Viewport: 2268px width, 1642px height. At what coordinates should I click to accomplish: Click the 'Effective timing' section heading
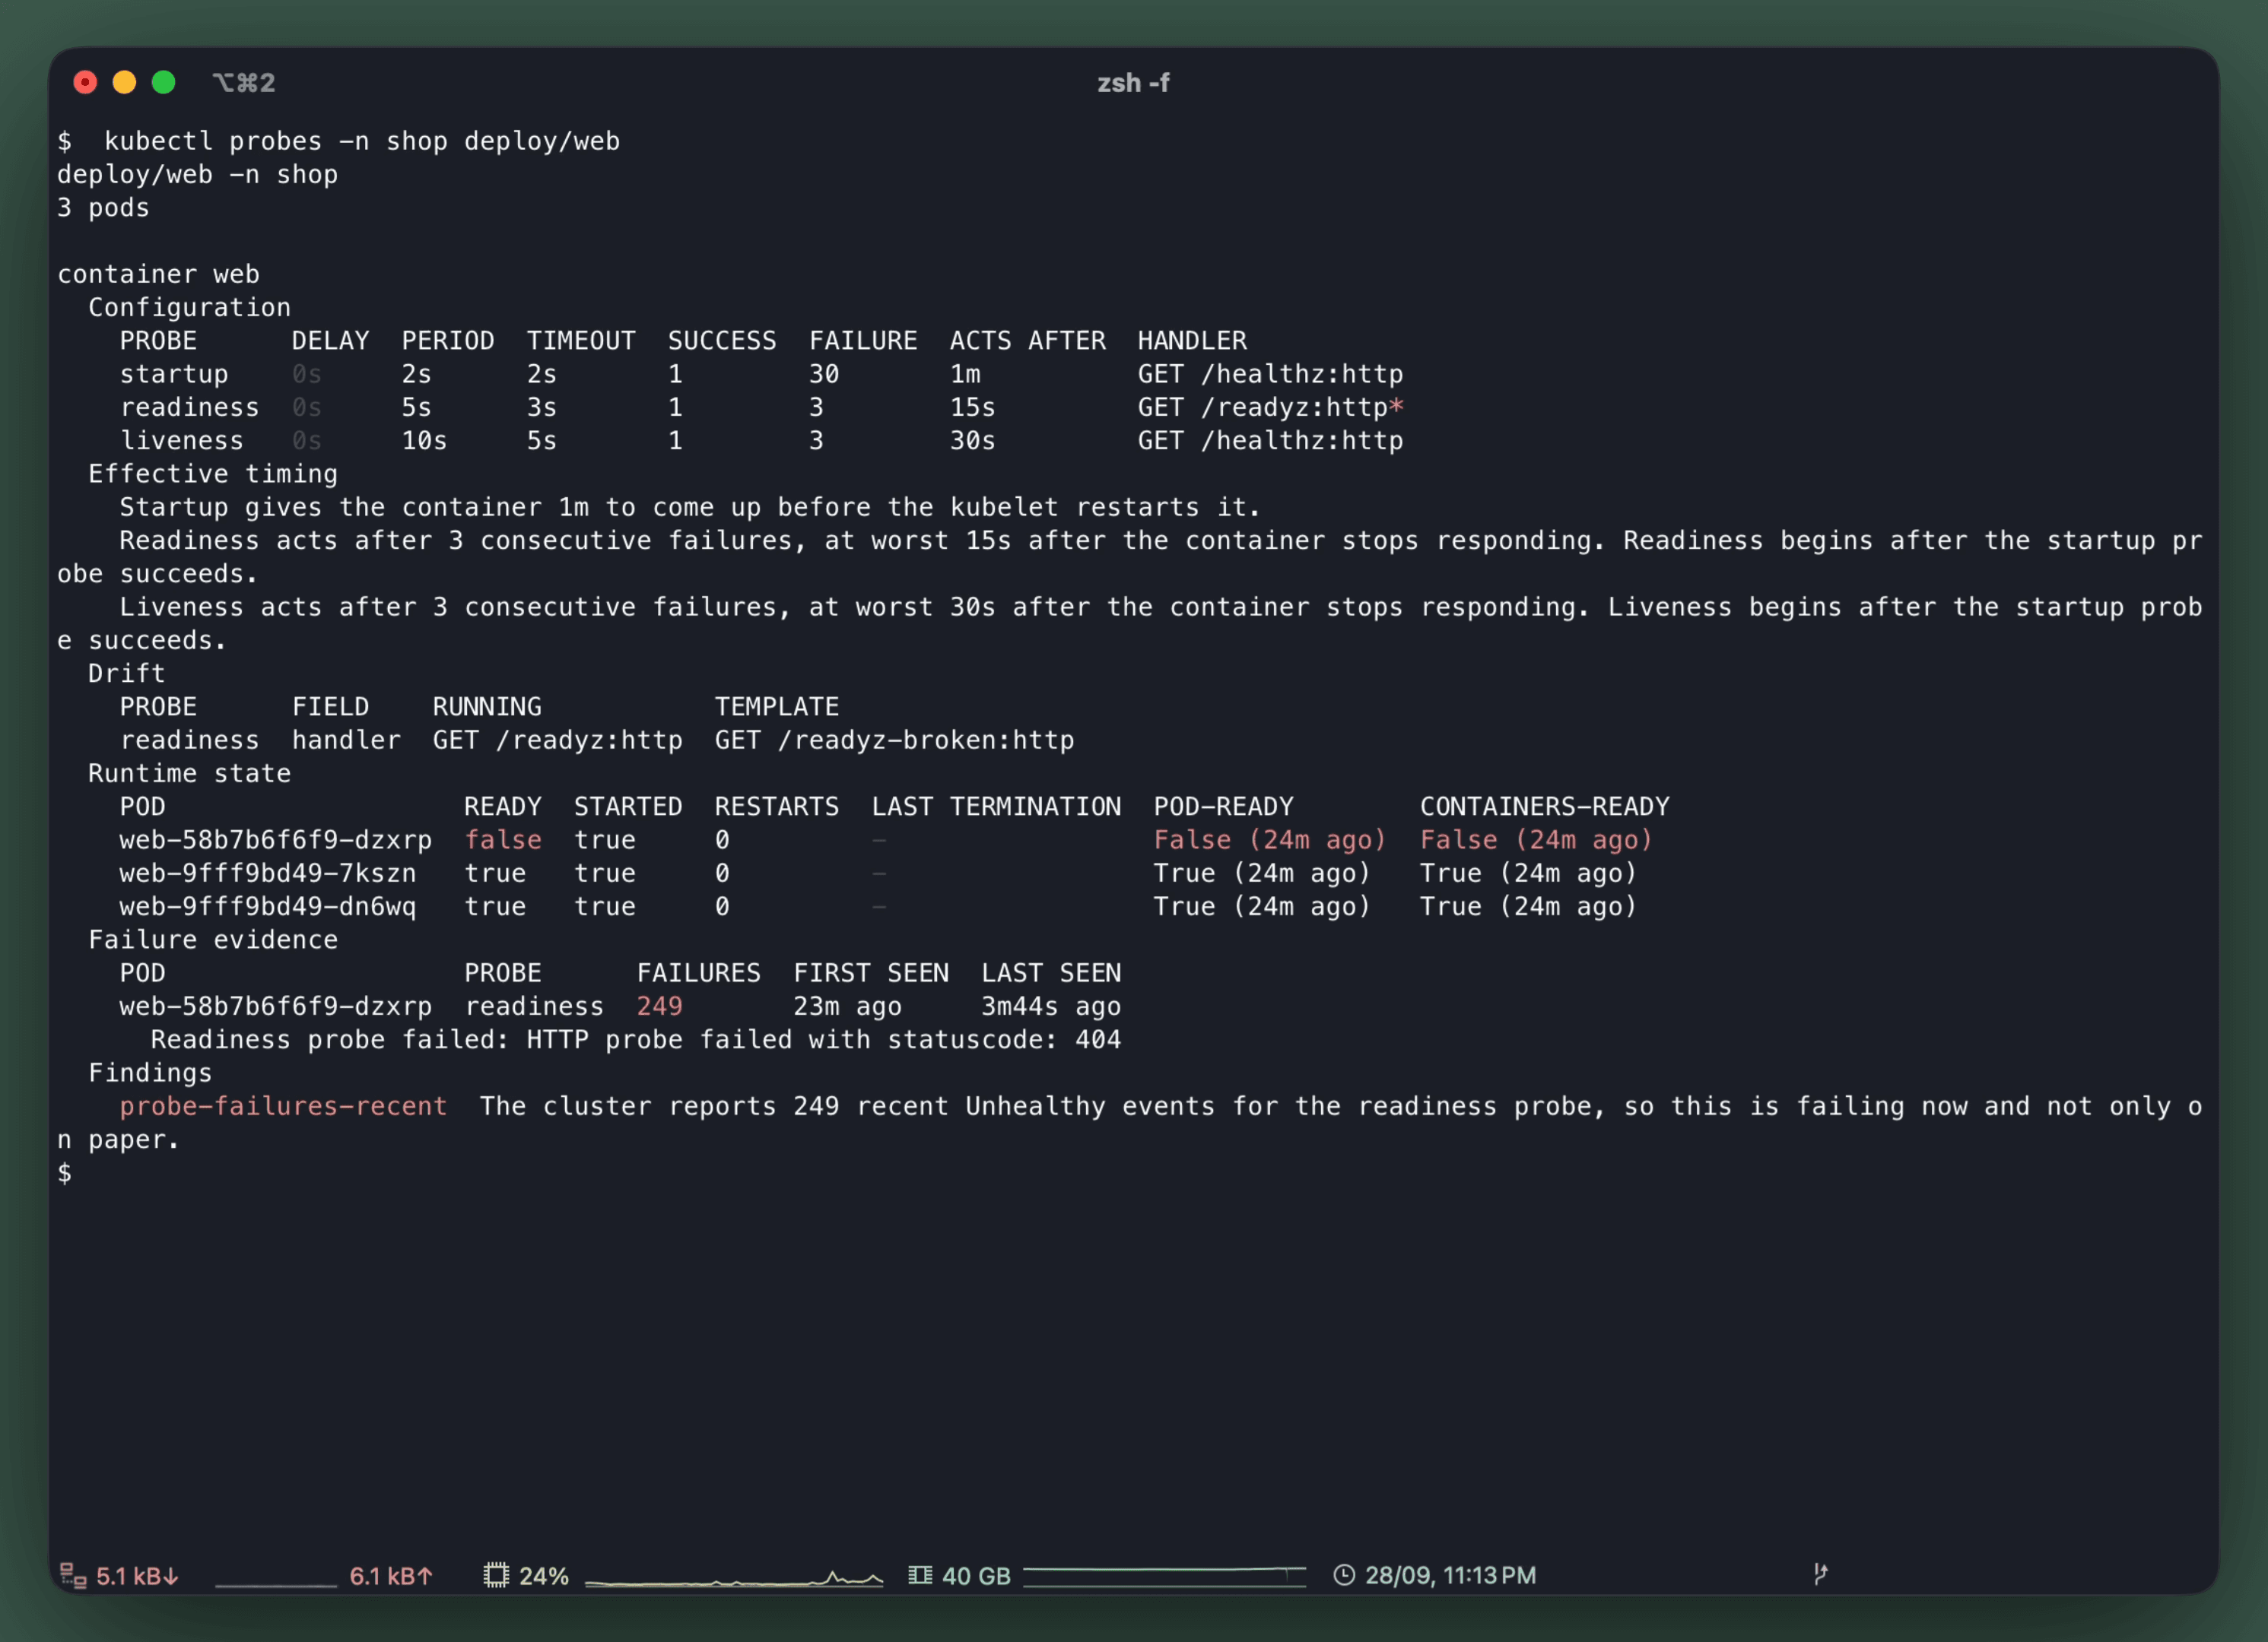click(x=213, y=474)
